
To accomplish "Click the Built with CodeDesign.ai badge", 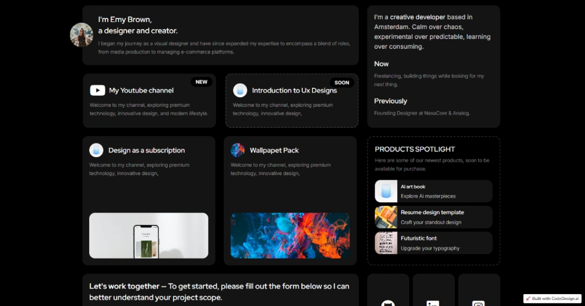I will tap(552, 298).
